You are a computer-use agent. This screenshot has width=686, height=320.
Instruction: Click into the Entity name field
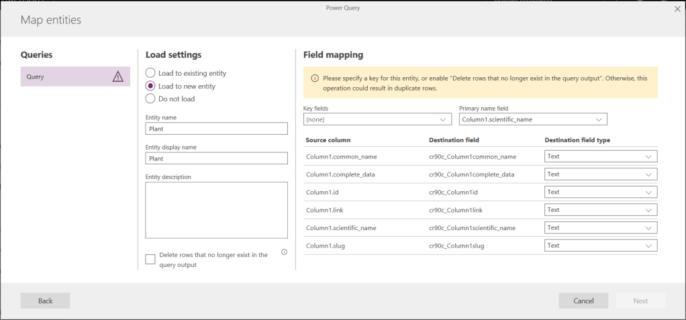(x=216, y=129)
